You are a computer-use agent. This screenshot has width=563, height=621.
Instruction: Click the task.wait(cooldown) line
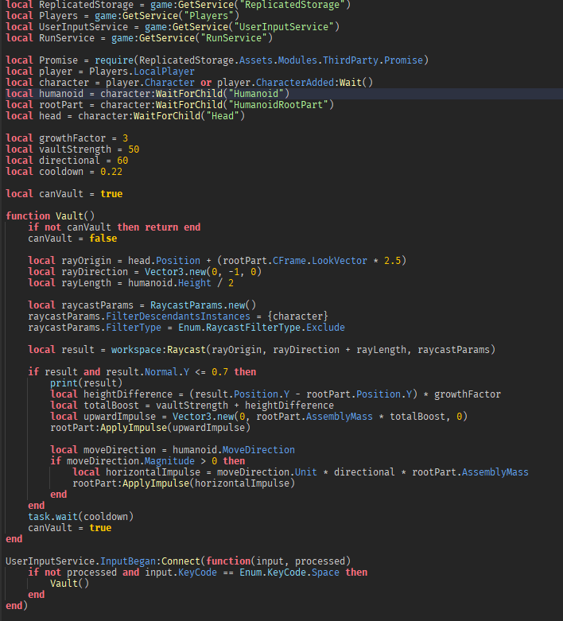point(80,517)
